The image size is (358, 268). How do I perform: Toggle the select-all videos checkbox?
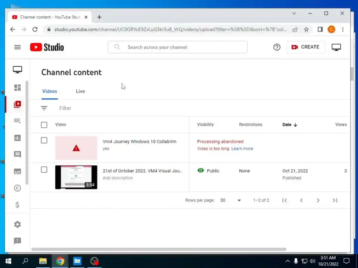(44, 125)
